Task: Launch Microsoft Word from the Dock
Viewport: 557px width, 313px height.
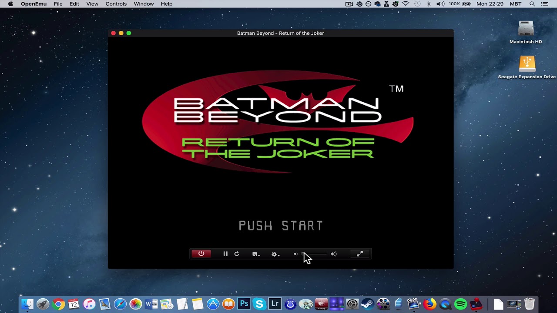Action: pyautogui.click(x=151, y=304)
